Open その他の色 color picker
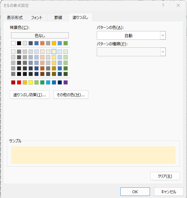 pyautogui.click(x=71, y=95)
